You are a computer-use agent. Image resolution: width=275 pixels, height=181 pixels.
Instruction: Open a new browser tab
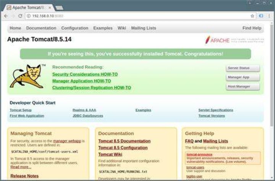click(59, 8)
